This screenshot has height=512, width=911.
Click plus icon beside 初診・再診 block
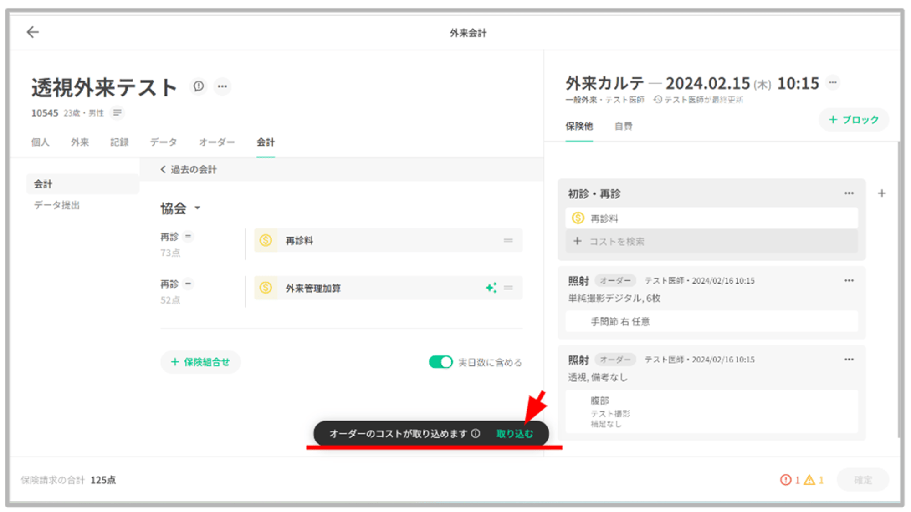[x=882, y=193]
